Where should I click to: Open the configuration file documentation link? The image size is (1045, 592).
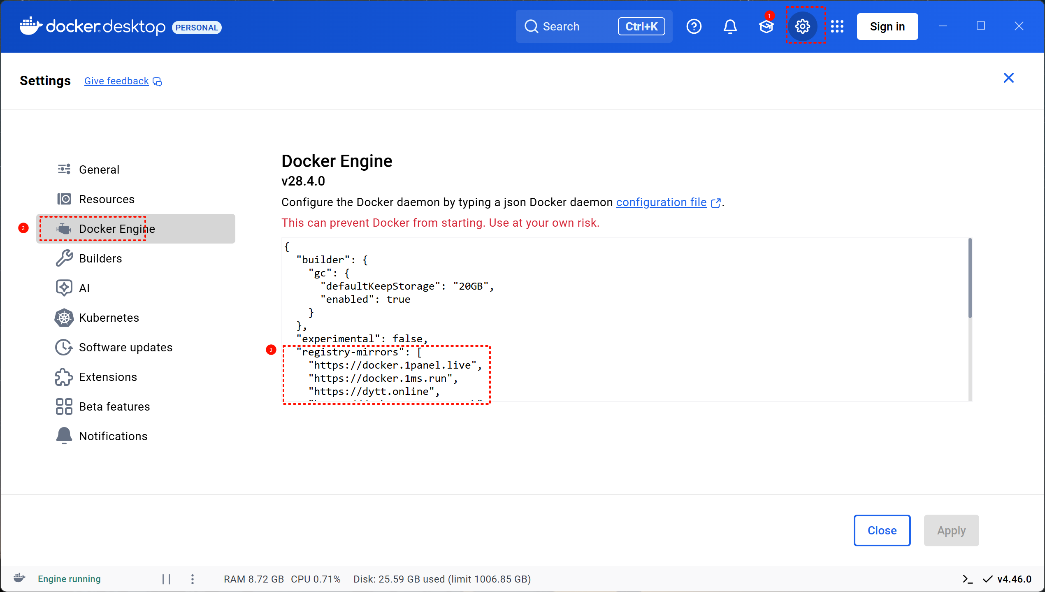[x=661, y=202]
